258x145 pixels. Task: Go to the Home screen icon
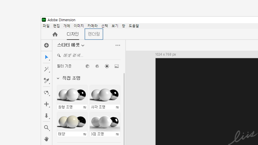click(x=55, y=34)
